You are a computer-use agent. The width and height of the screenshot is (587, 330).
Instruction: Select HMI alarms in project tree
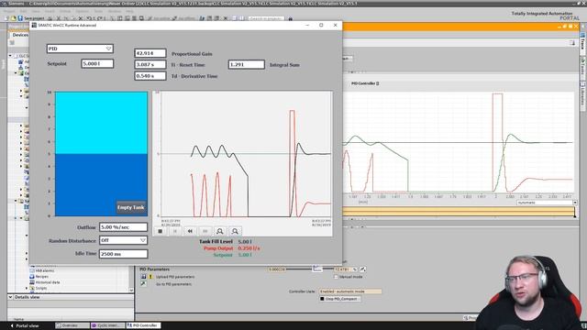click(45, 270)
